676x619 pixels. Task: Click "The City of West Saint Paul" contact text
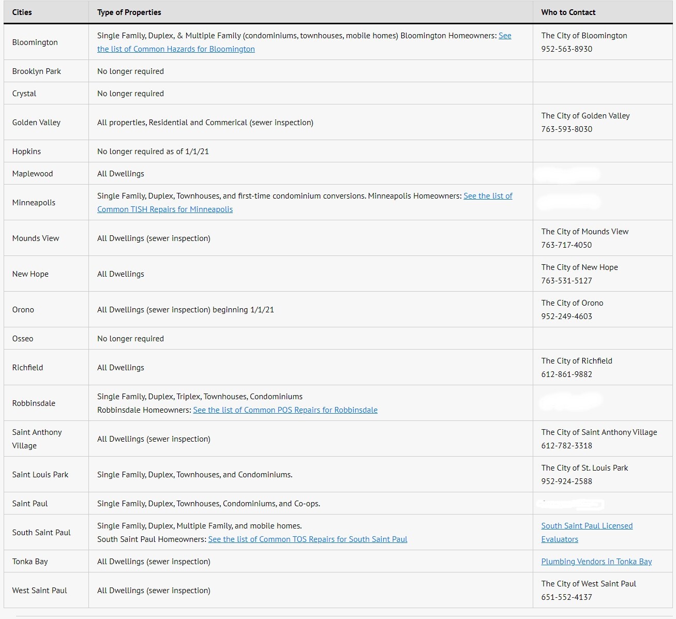click(589, 584)
